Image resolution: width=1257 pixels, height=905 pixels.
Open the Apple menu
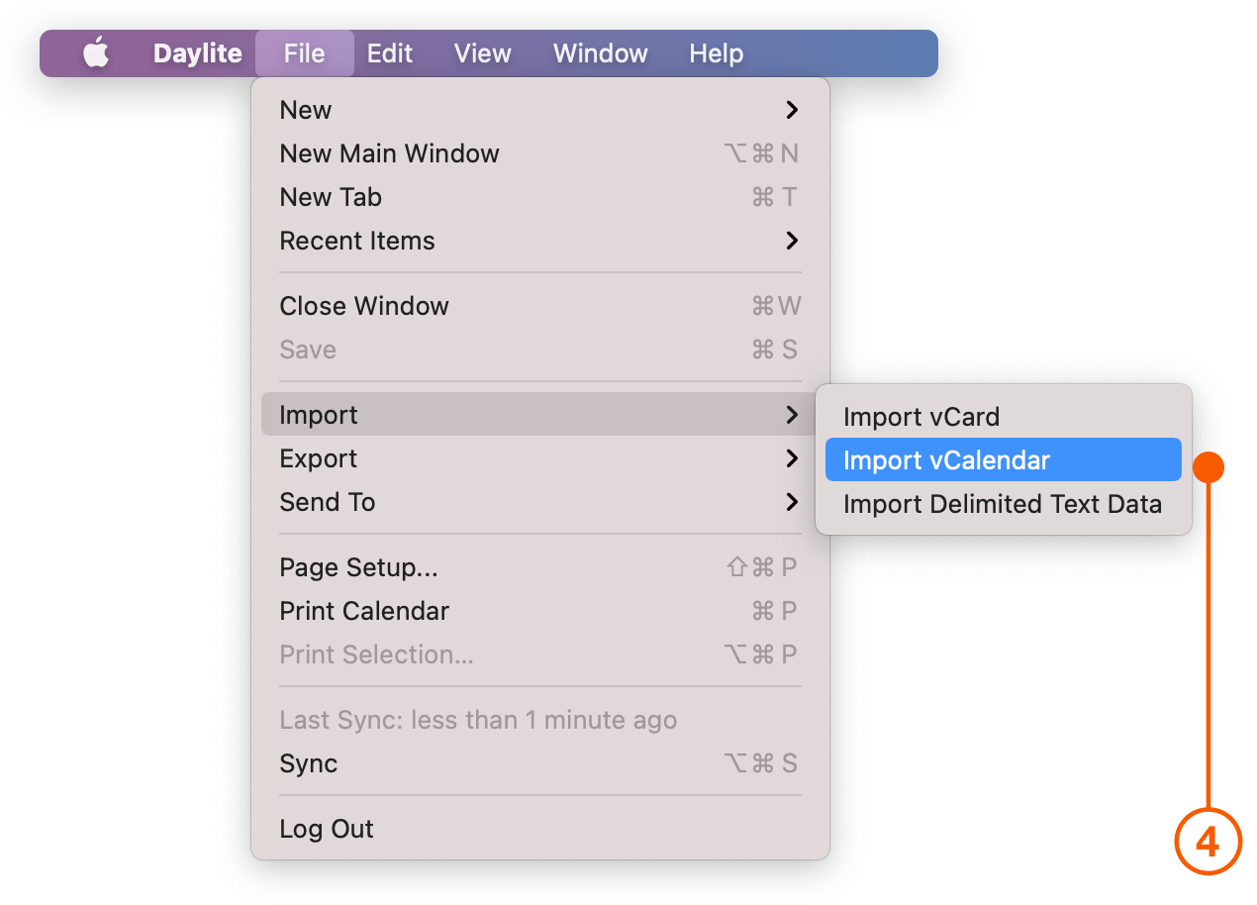click(95, 53)
